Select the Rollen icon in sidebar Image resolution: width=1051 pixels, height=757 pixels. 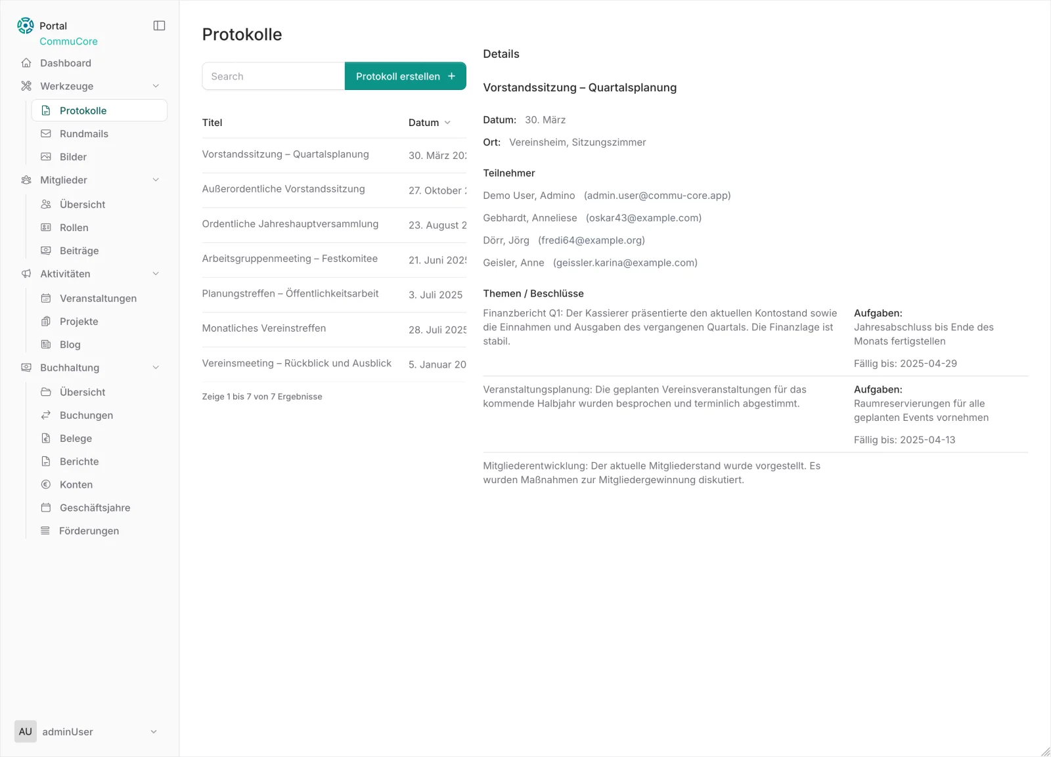click(46, 227)
